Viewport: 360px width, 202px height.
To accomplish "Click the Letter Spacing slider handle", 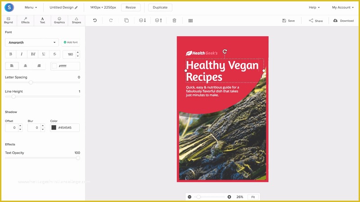I will [x=31, y=83].
